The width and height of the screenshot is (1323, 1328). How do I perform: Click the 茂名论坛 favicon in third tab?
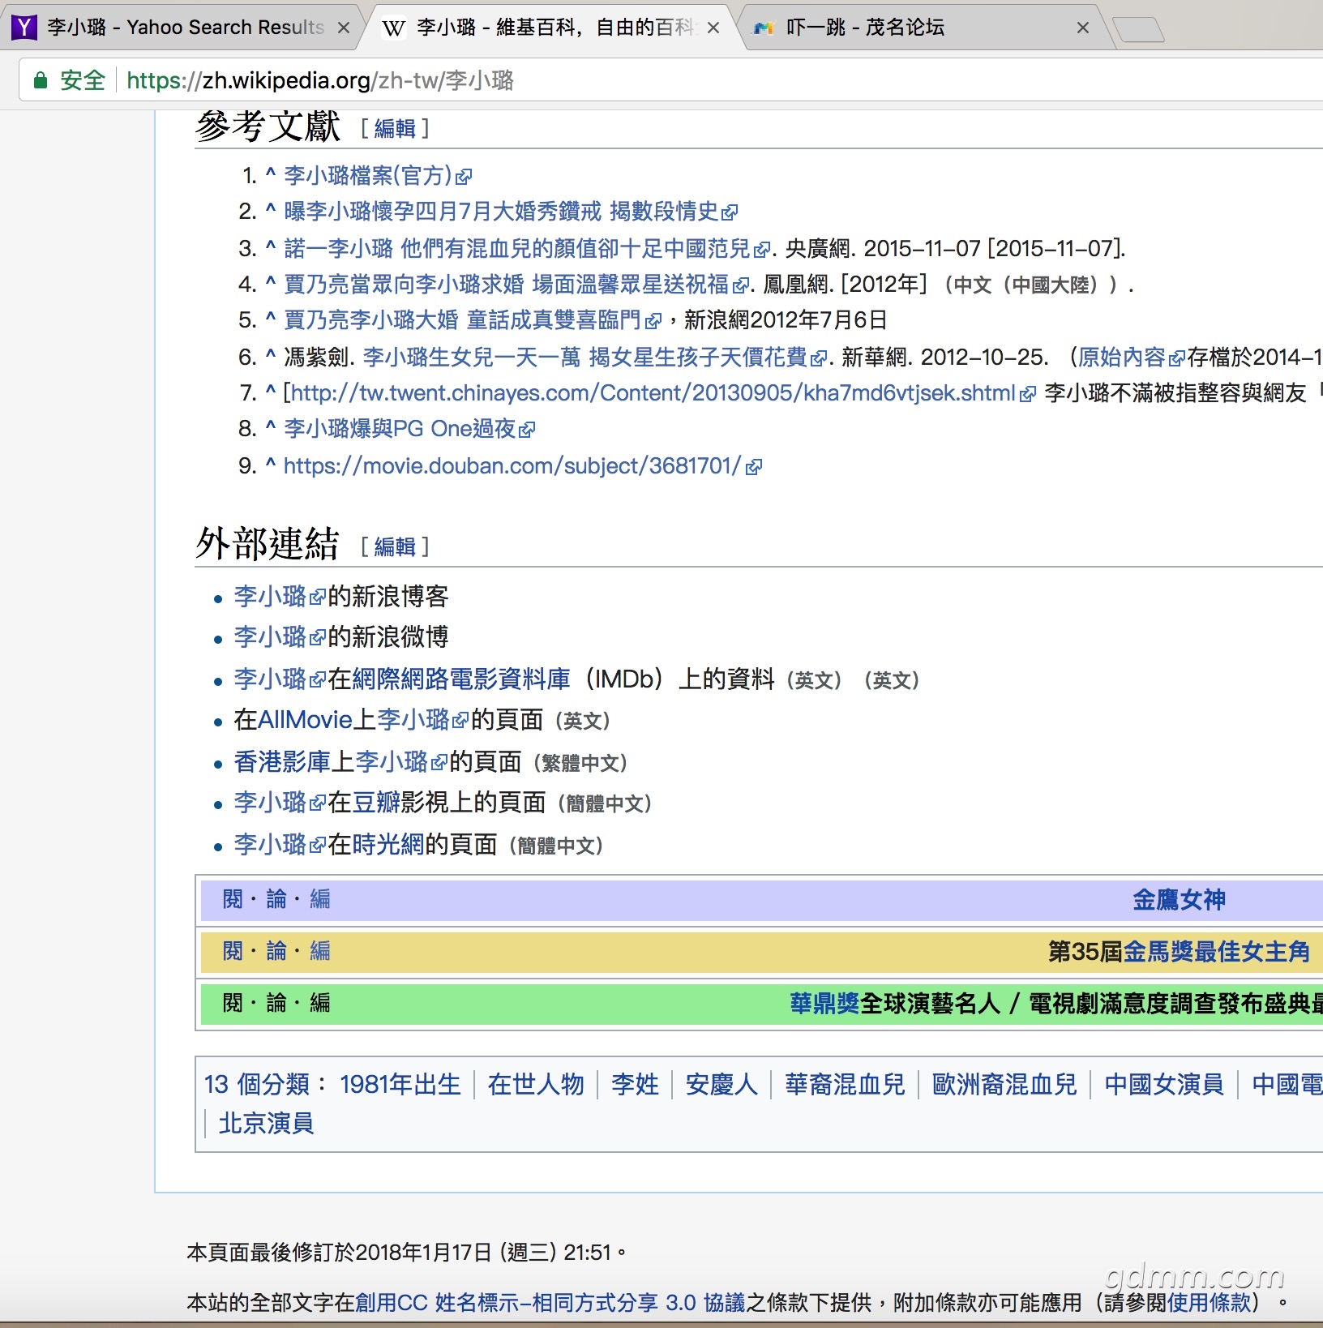tap(764, 28)
